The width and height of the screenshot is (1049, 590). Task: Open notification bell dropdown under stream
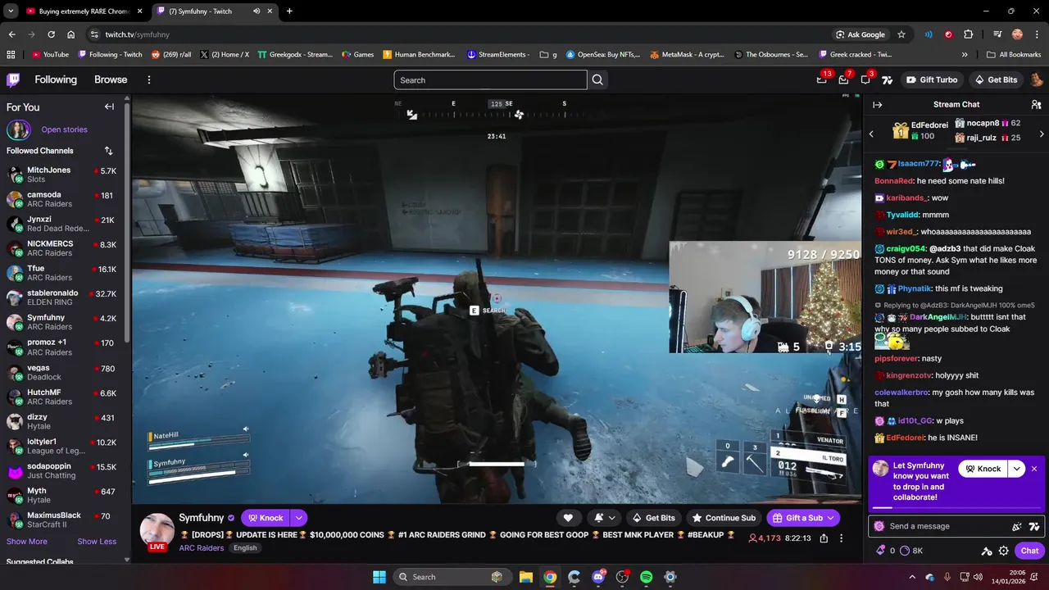(605, 518)
